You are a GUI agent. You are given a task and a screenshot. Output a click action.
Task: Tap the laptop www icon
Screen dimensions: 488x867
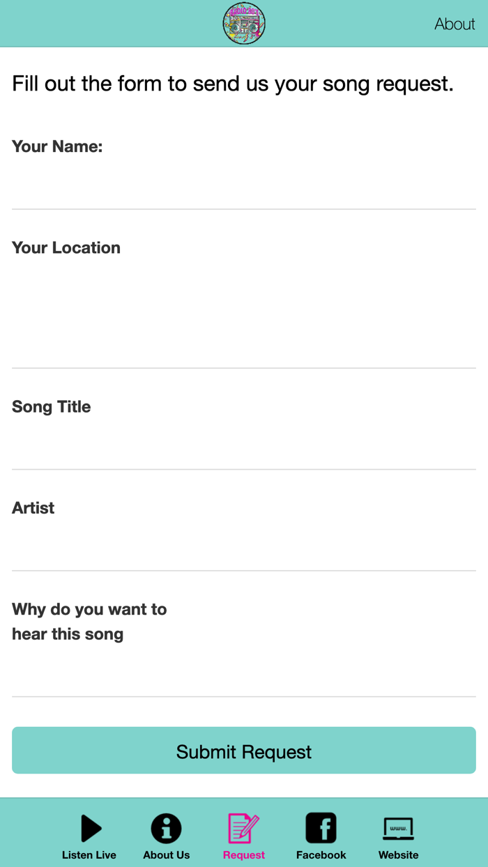398,828
